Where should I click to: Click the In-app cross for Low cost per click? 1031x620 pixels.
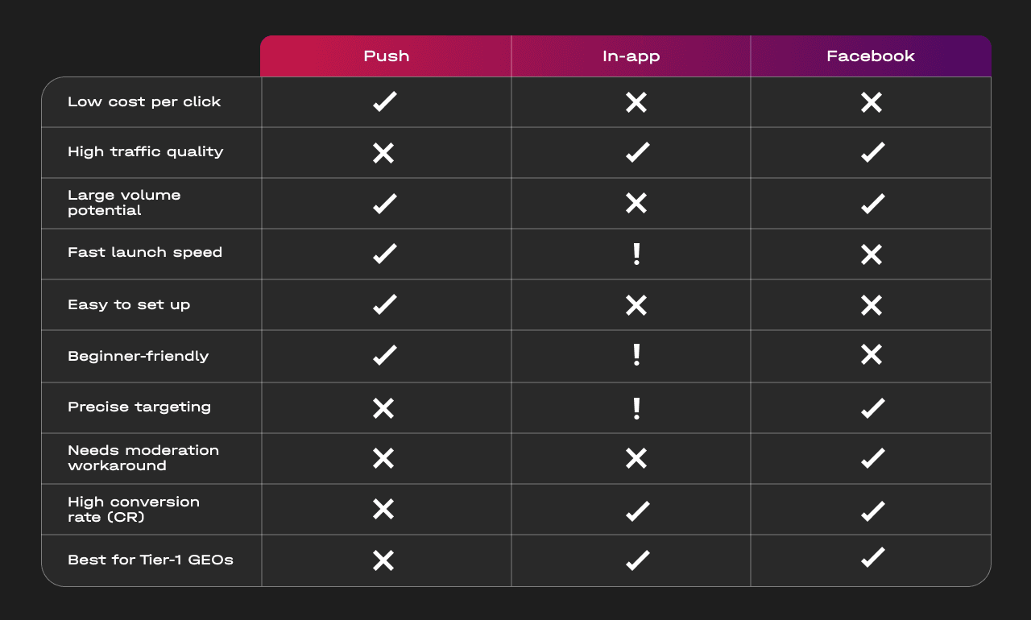[x=636, y=102]
